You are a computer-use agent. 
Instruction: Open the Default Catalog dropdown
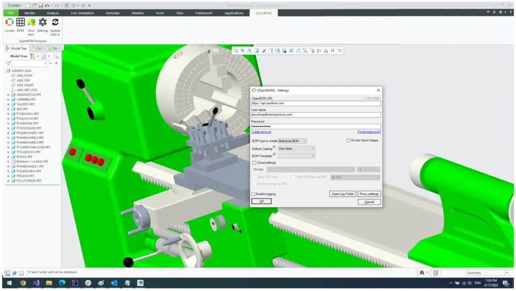pyautogui.click(x=296, y=149)
